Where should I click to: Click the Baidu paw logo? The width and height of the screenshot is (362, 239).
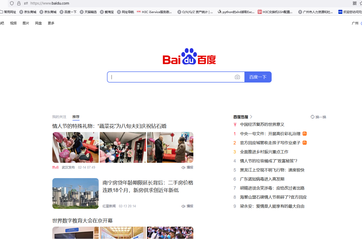pyautogui.click(x=189, y=56)
